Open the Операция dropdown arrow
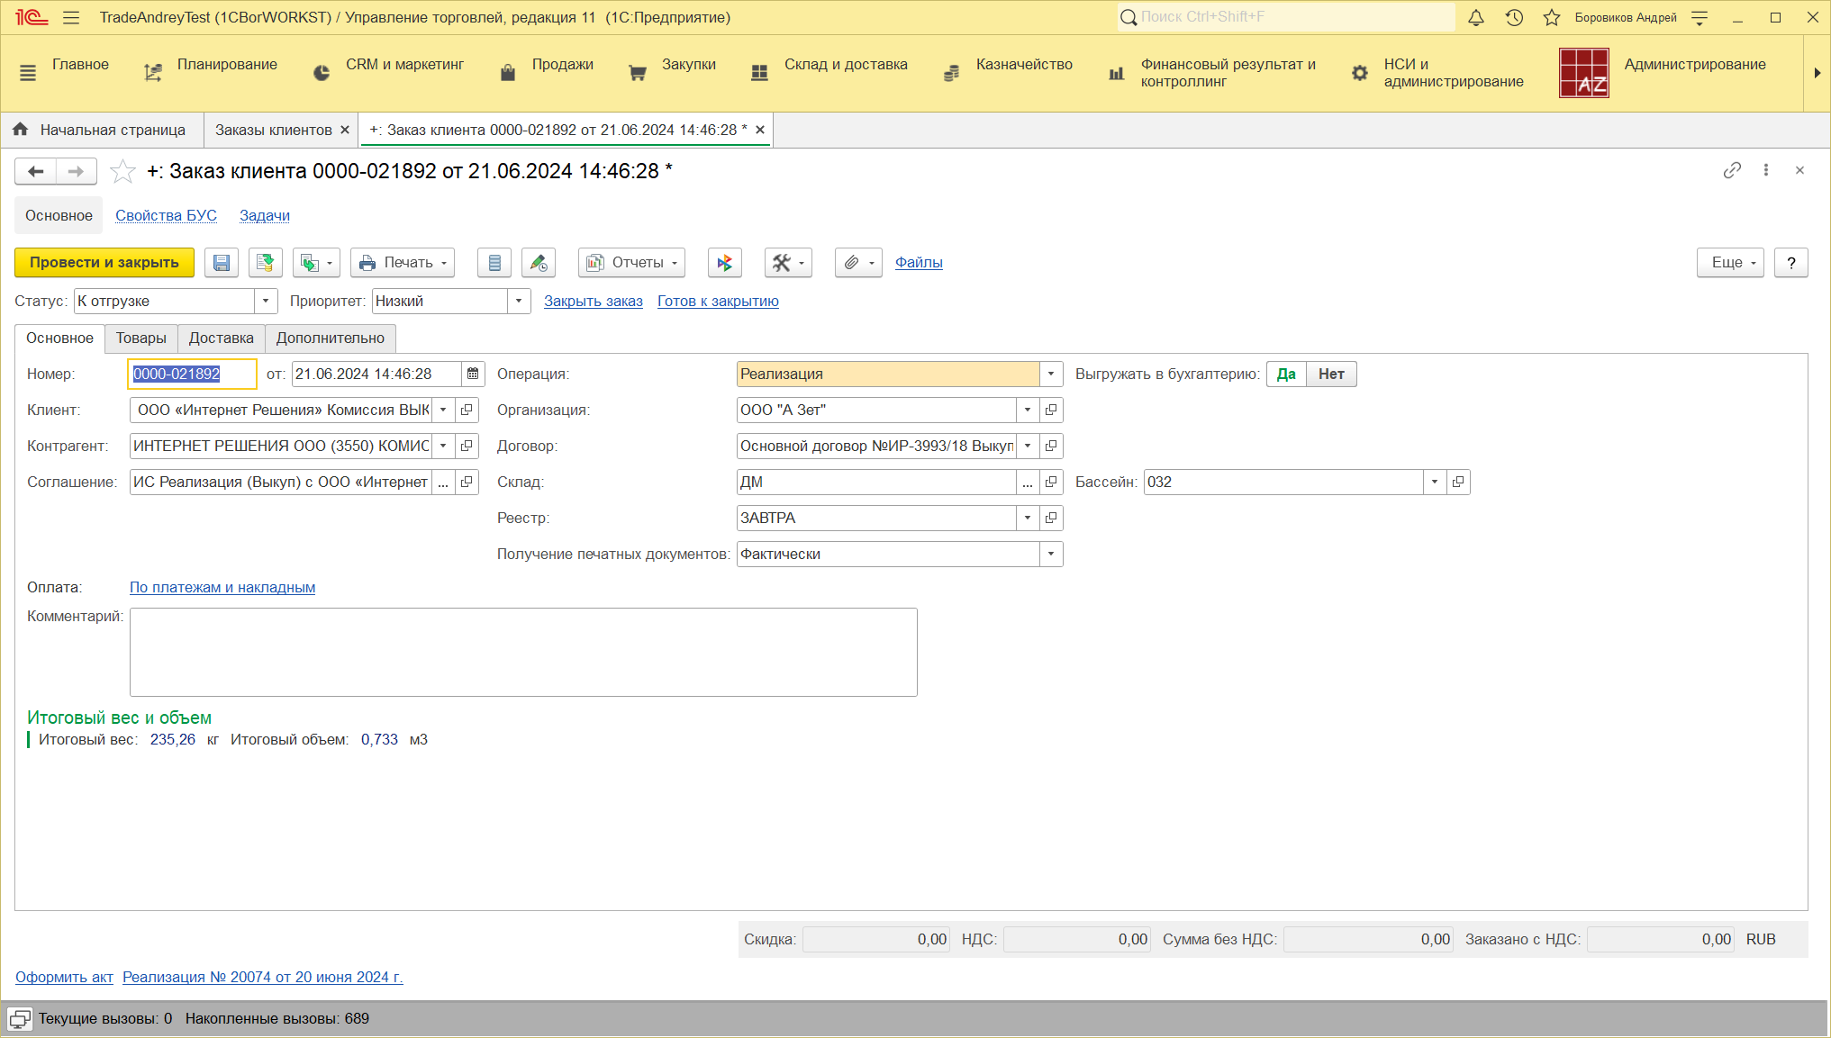 pyautogui.click(x=1051, y=374)
